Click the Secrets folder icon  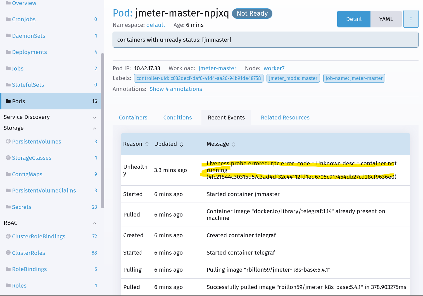click(x=8, y=207)
